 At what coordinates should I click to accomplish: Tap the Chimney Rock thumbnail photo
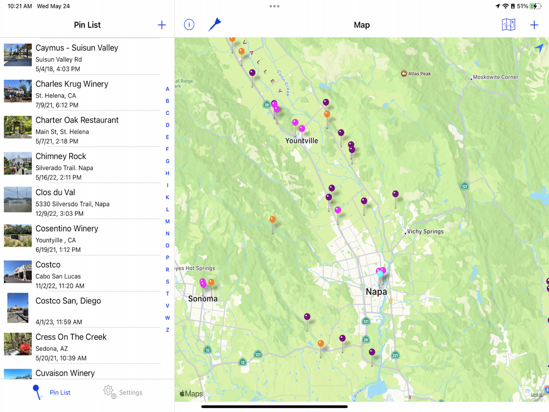[x=18, y=163]
